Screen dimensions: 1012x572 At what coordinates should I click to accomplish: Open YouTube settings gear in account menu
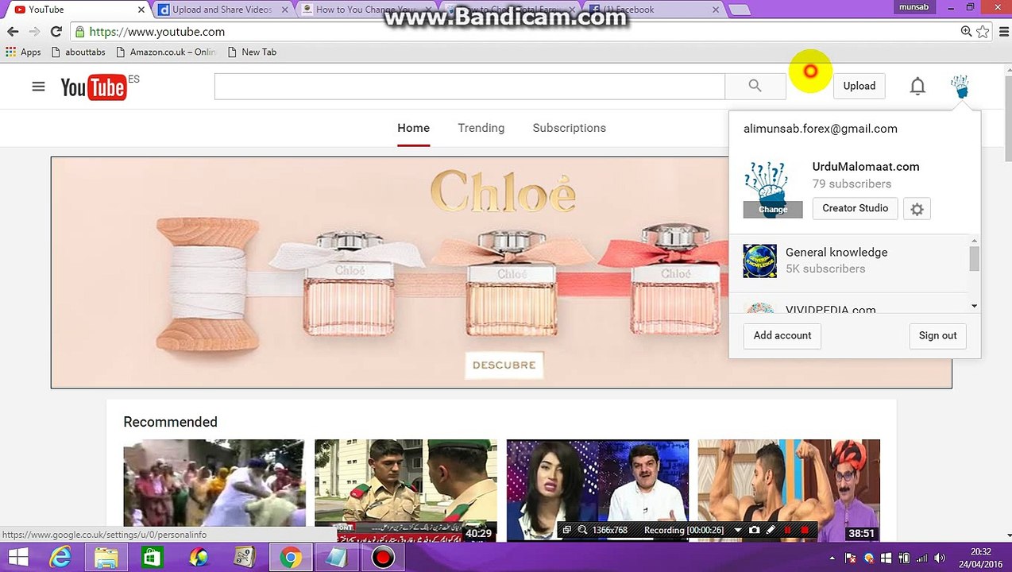tap(917, 209)
